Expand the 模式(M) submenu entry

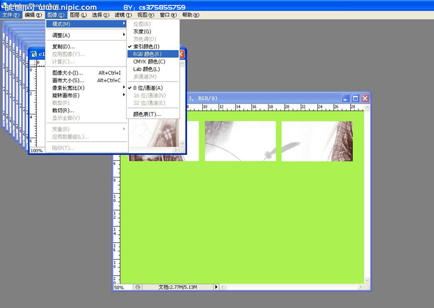coord(86,24)
